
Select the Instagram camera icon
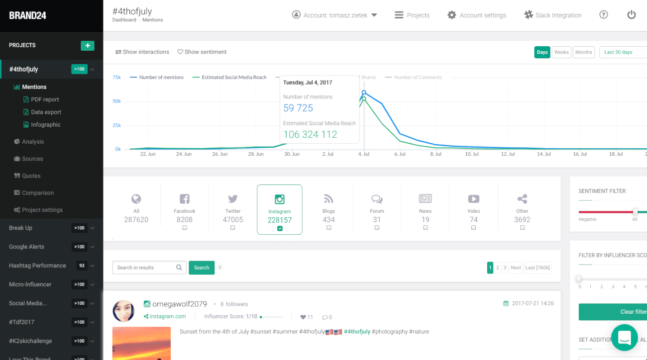tap(280, 199)
